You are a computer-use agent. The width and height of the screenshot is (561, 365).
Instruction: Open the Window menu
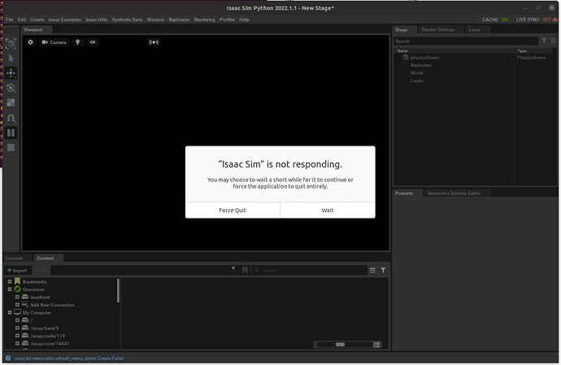(155, 20)
